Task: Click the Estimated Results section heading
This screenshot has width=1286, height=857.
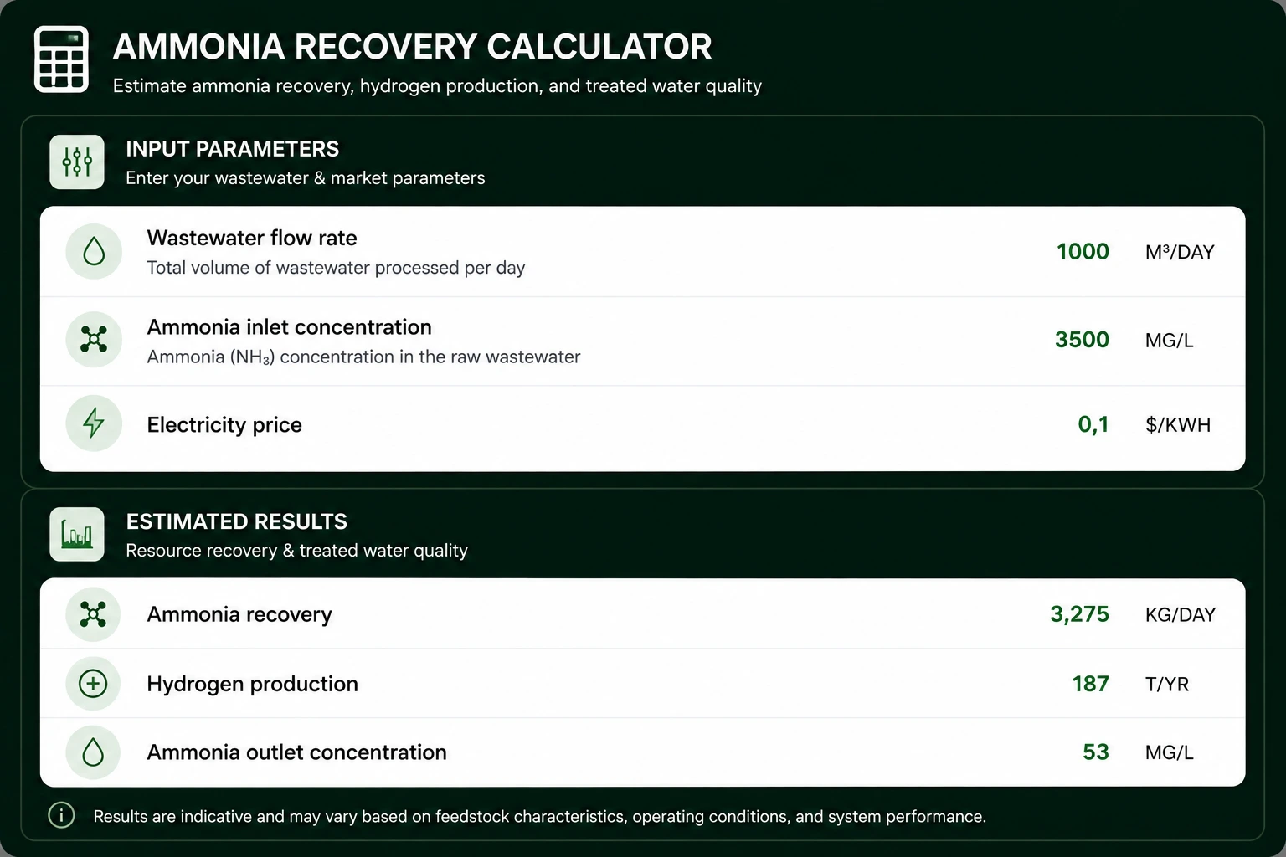Action: coord(236,521)
